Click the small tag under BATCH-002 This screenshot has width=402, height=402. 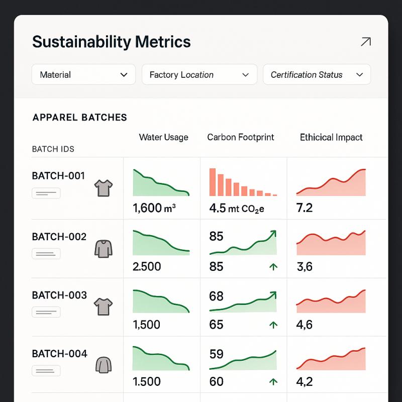click(46, 253)
